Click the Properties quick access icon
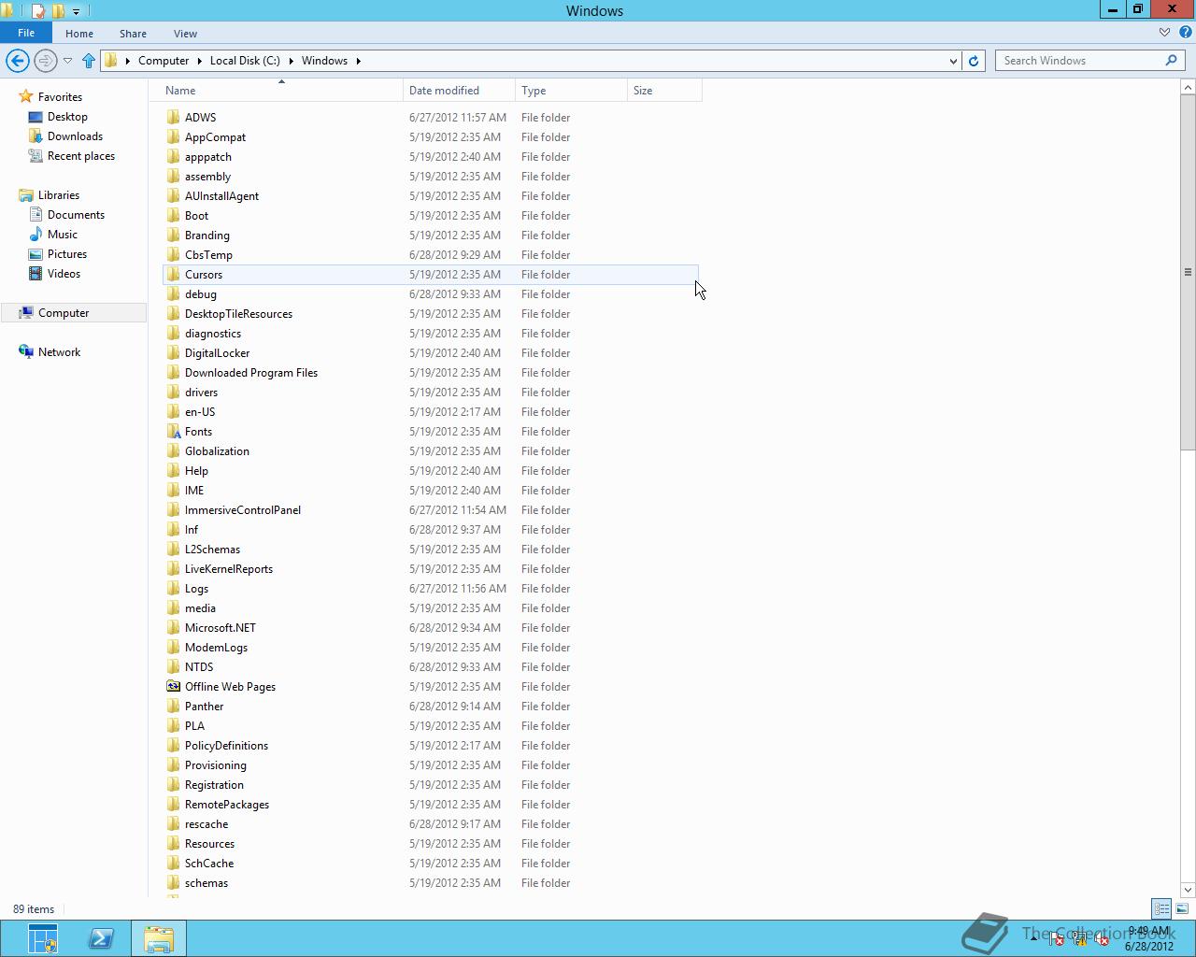This screenshot has width=1196, height=957. [x=38, y=11]
